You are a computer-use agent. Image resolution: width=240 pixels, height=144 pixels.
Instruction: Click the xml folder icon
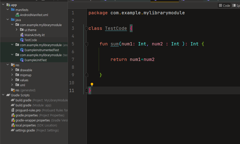click(17, 85)
